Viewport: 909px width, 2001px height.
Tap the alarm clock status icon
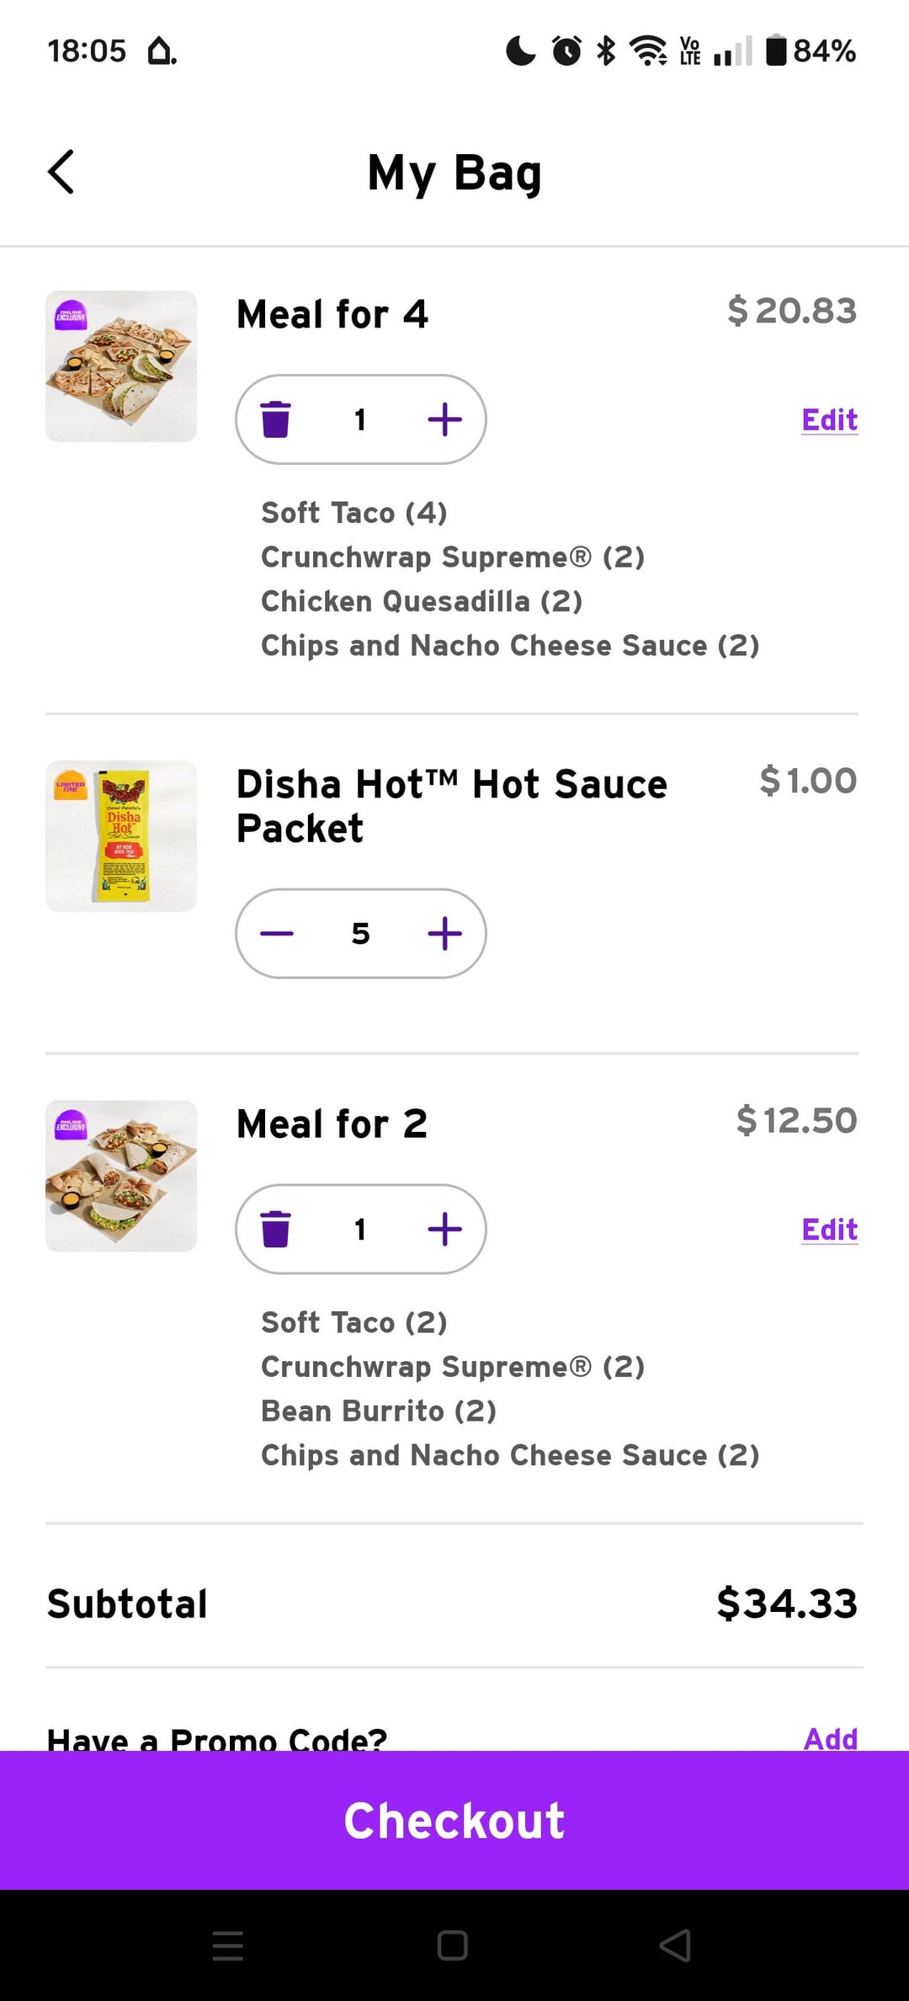(x=566, y=51)
